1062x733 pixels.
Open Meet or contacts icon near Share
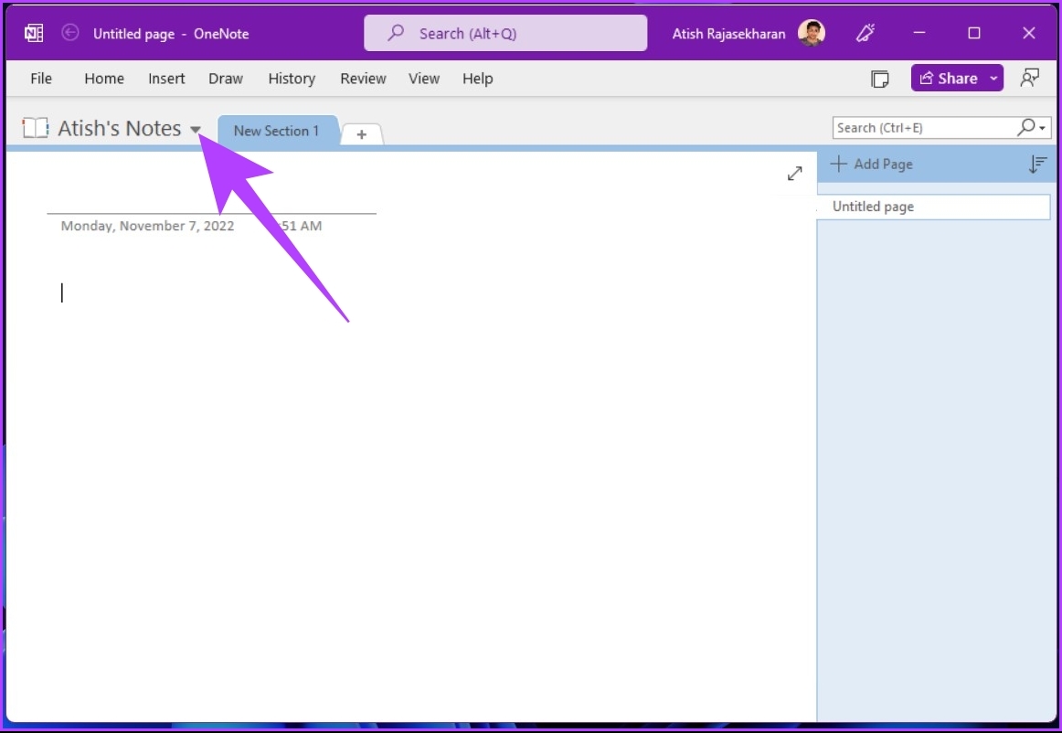pos(1029,79)
